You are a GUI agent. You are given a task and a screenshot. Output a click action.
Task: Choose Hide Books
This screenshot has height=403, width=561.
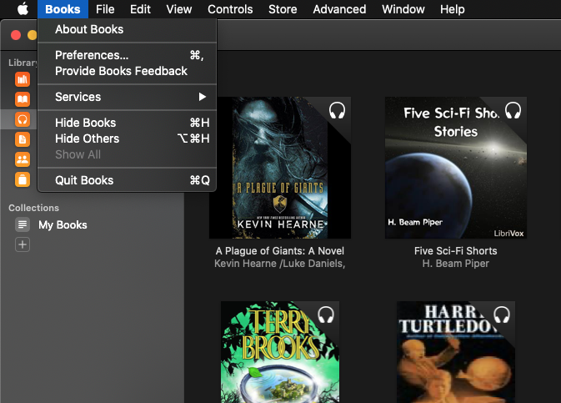(x=127, y=123)
